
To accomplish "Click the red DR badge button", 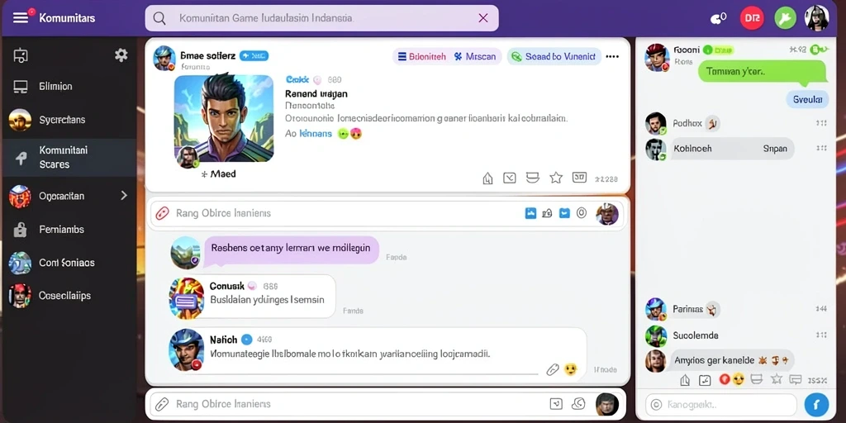I will tap(752, 18).
